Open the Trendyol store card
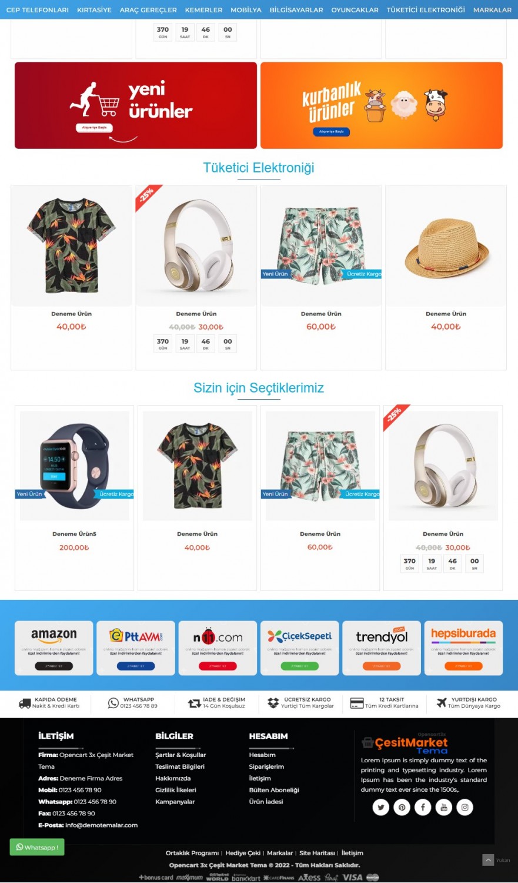The image size is (518, 883). (382, 648)
